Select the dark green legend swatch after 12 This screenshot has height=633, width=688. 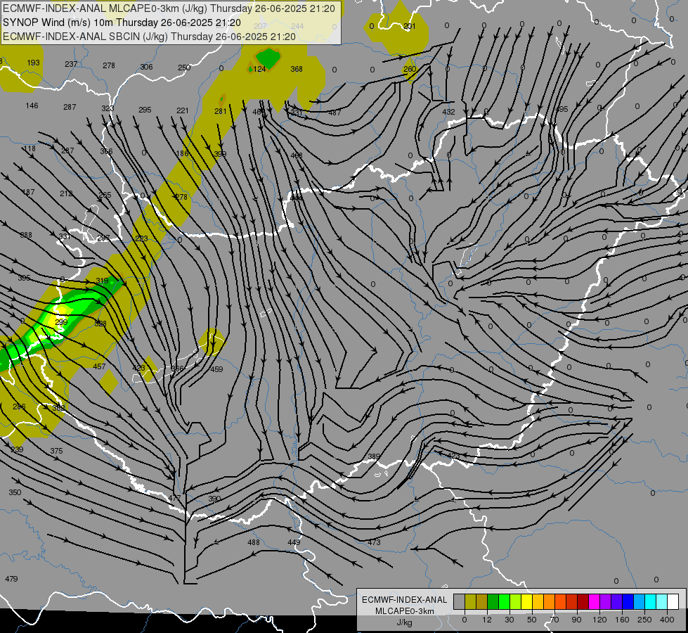[493, 601]
